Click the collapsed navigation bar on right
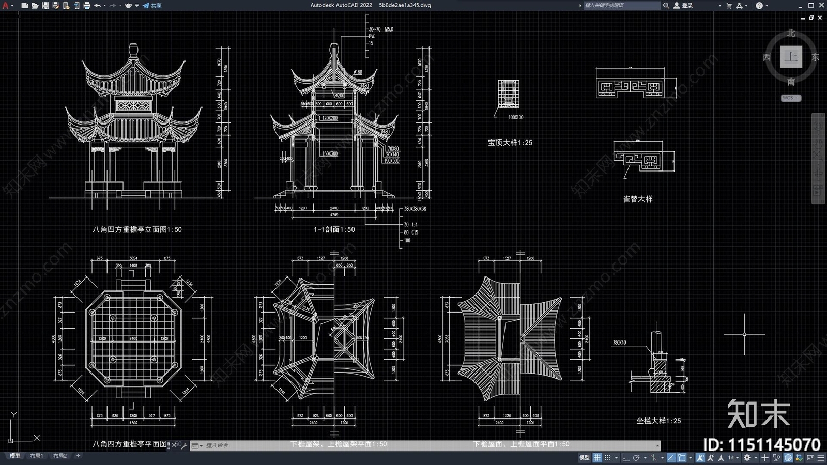827x465 pixels. click(818, 158)
